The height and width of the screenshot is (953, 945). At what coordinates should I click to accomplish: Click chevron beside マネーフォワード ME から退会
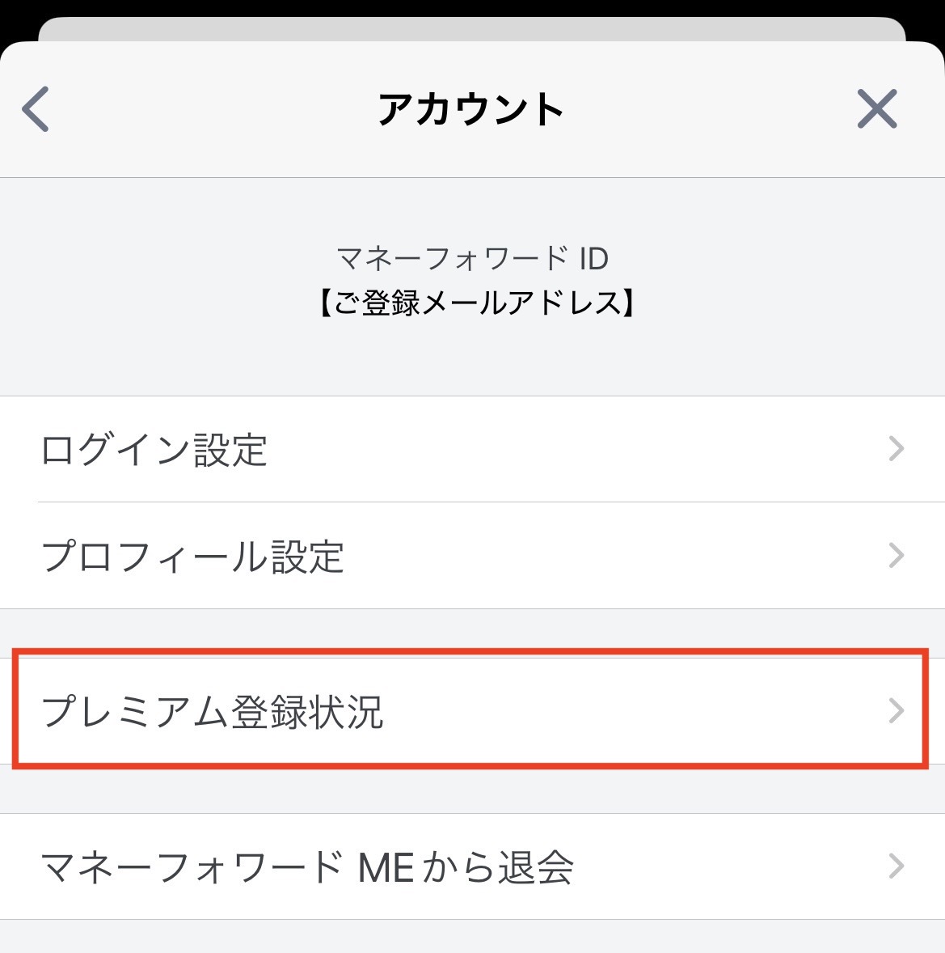[896, 866]
